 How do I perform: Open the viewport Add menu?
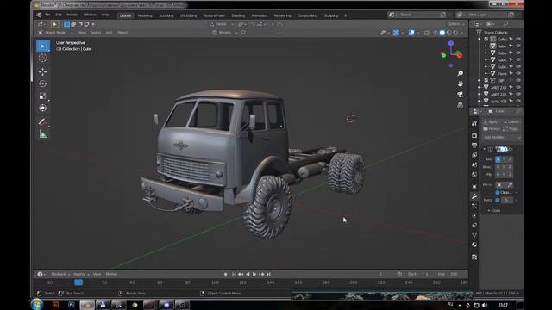point(109,33)
